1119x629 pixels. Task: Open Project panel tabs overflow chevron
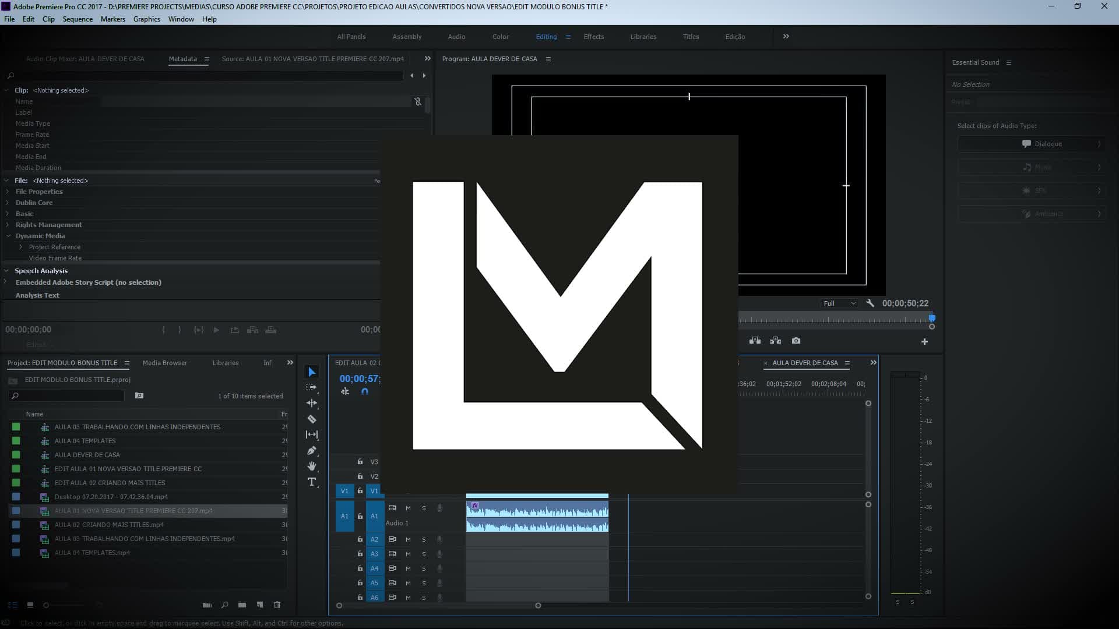290,363
